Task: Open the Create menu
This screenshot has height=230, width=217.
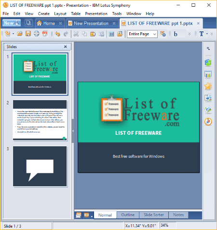Action: click(44, 13)
